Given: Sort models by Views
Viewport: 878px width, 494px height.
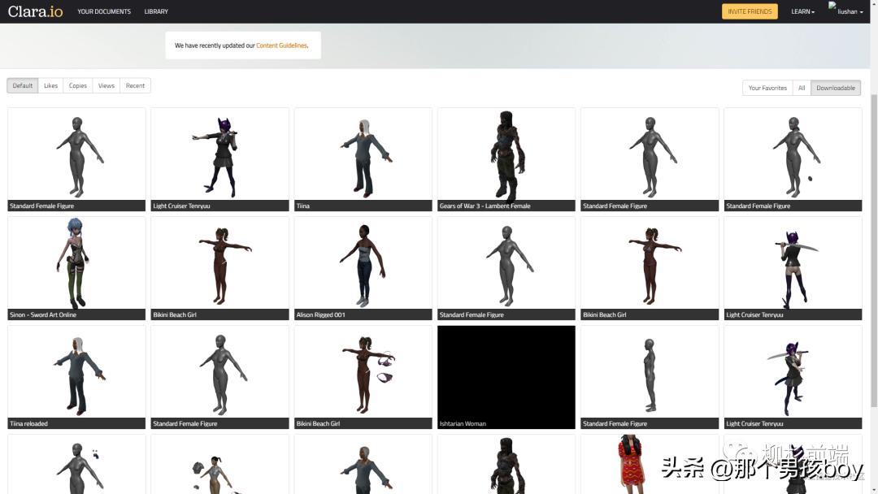Looking at the screenshot, I should click(x=106, y=85).
